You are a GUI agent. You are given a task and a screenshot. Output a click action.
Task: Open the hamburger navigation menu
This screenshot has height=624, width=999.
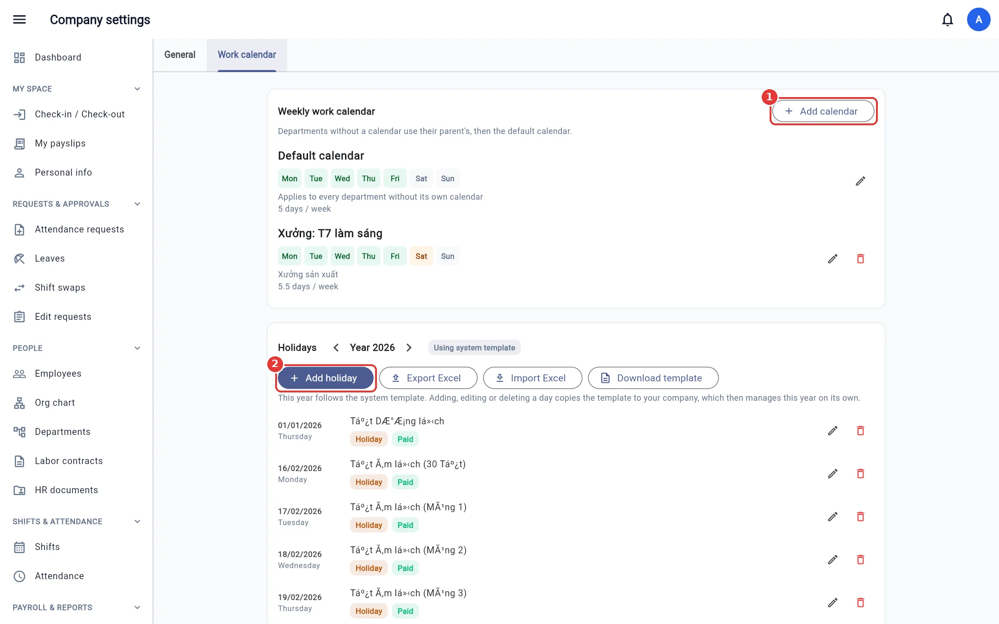(19, 19)
